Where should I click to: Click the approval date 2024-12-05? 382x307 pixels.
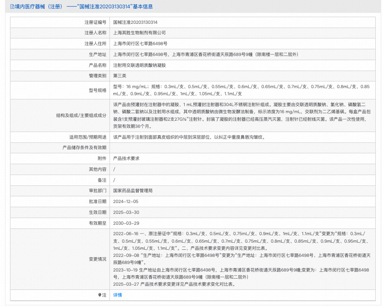[x=126, y=201]
